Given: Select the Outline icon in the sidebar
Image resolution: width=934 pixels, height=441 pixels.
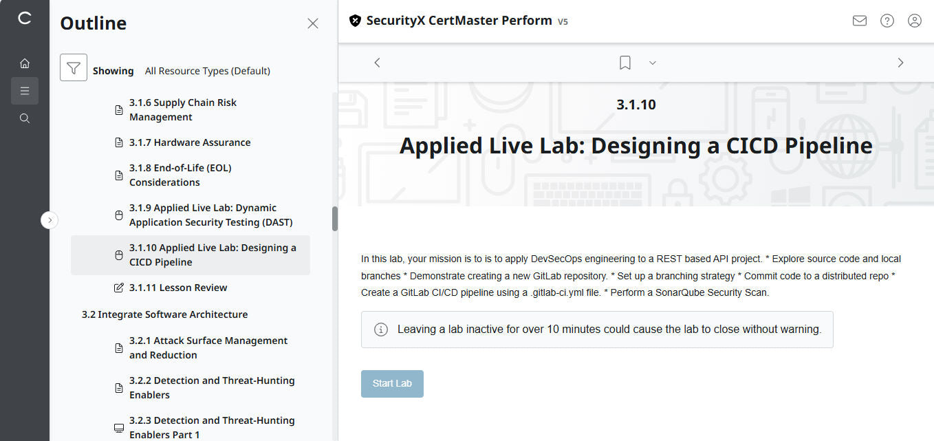Looking at the screenshot, I should [25, 90].
